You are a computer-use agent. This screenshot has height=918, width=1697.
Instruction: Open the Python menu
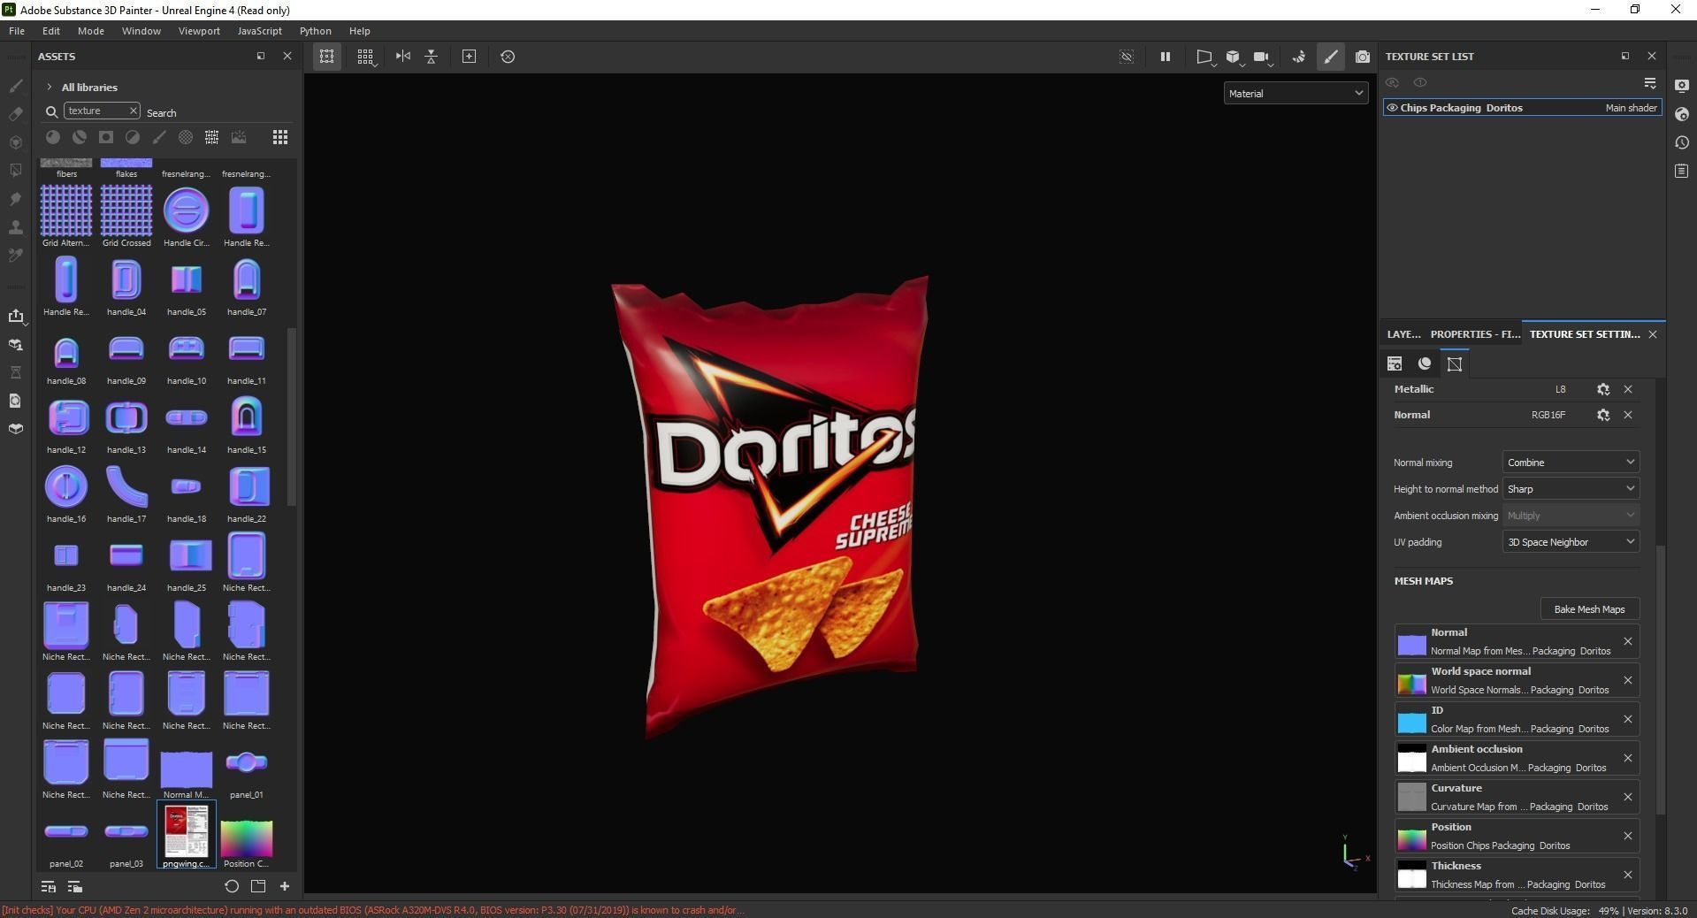click(316, 31)
